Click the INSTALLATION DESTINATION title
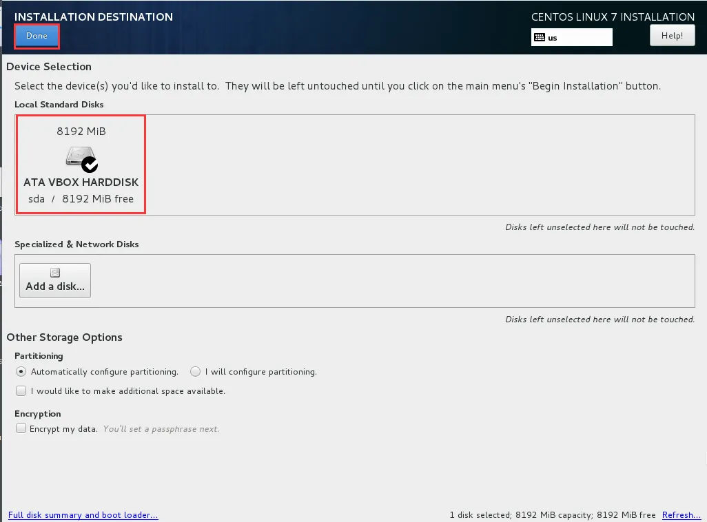 click(x=93, y=17)
